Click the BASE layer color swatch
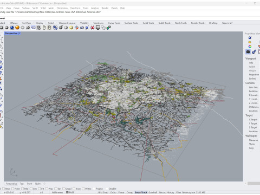Image resolution: width=260 pixels, height=195 pixels. tap(67, 192)
